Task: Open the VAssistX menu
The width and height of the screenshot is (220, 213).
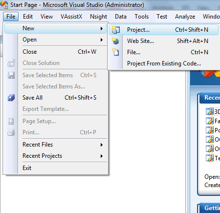Action: (x=71, y=17)
